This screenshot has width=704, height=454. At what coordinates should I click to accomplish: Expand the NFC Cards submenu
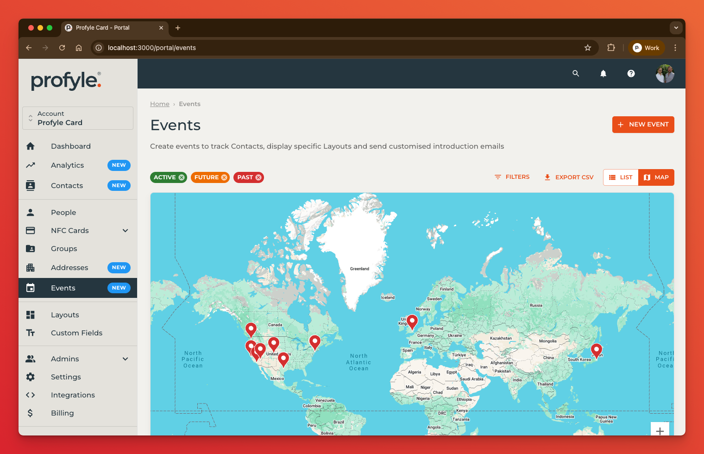pos(125,231)
